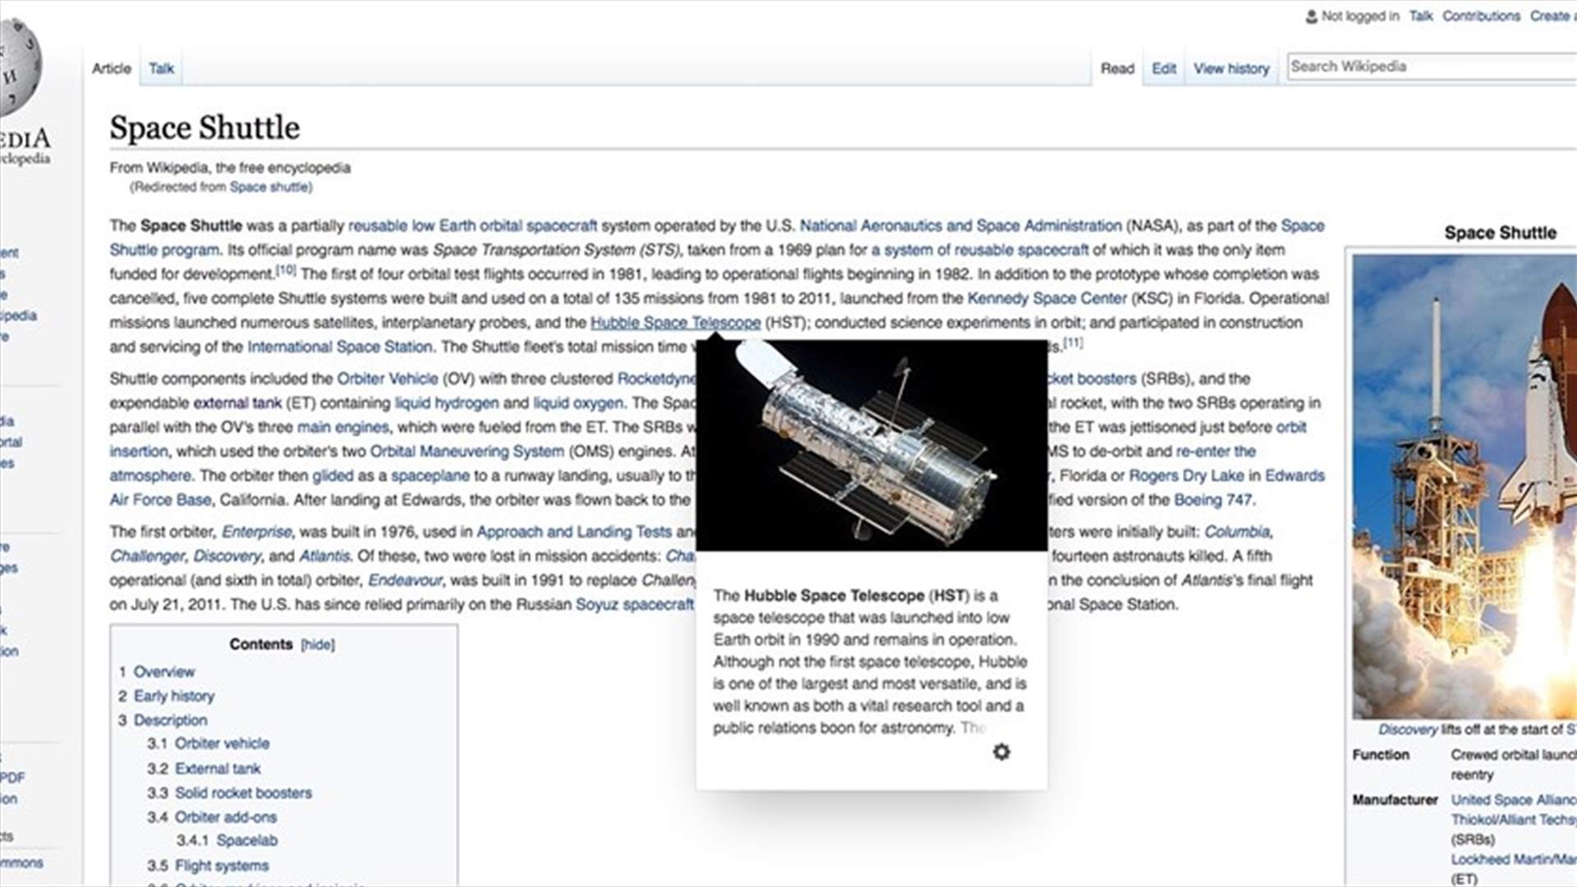Open the National Aeronautics and Space Administration link
Screen dimensions: 1577x887
[960, 226]
